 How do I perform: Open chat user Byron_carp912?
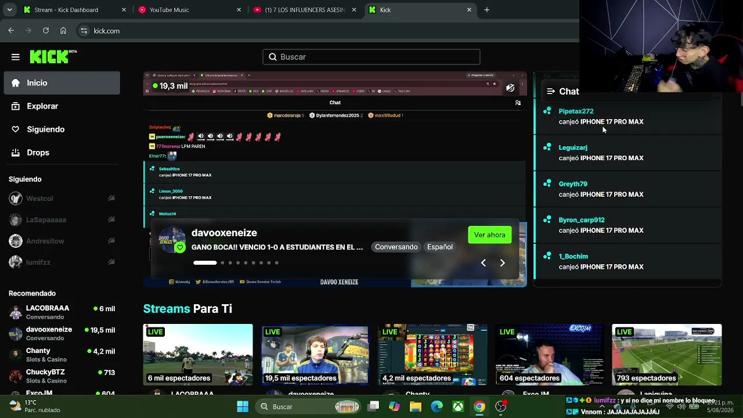pos(582,220)
